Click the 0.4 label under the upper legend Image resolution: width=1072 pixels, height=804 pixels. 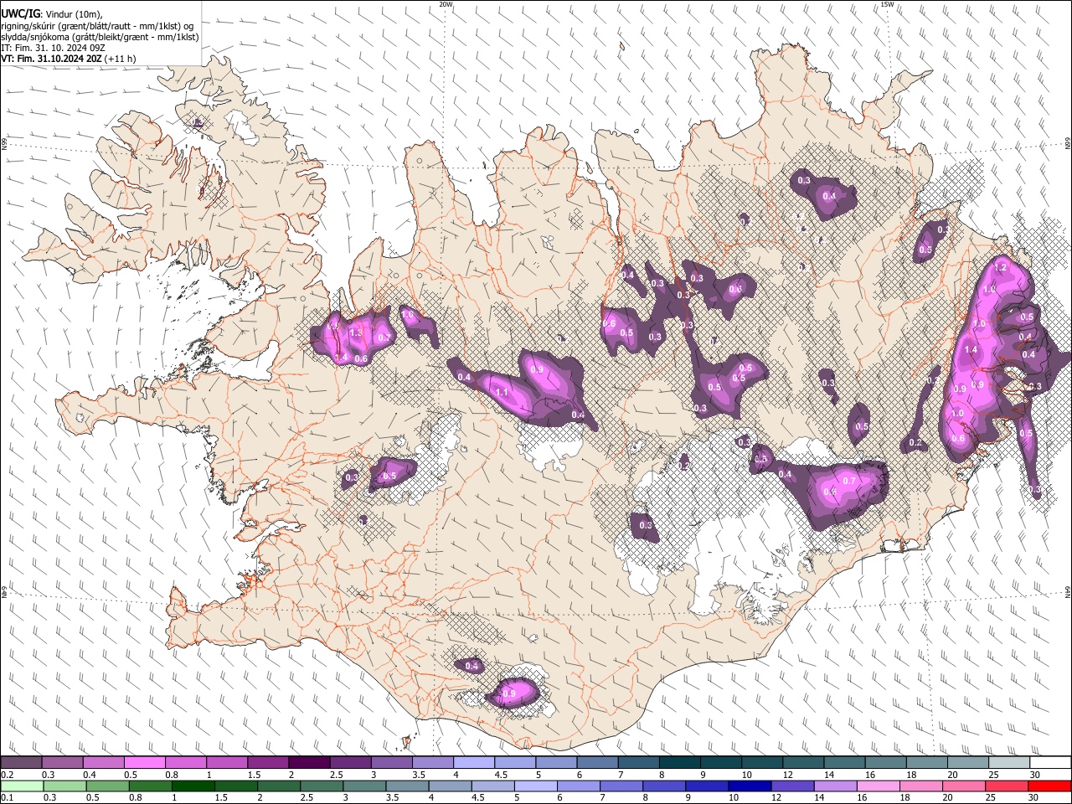tap(89, 775)
